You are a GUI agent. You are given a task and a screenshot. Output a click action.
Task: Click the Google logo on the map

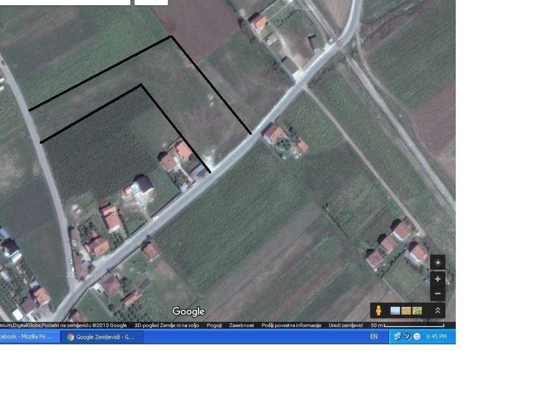point(188,311)
